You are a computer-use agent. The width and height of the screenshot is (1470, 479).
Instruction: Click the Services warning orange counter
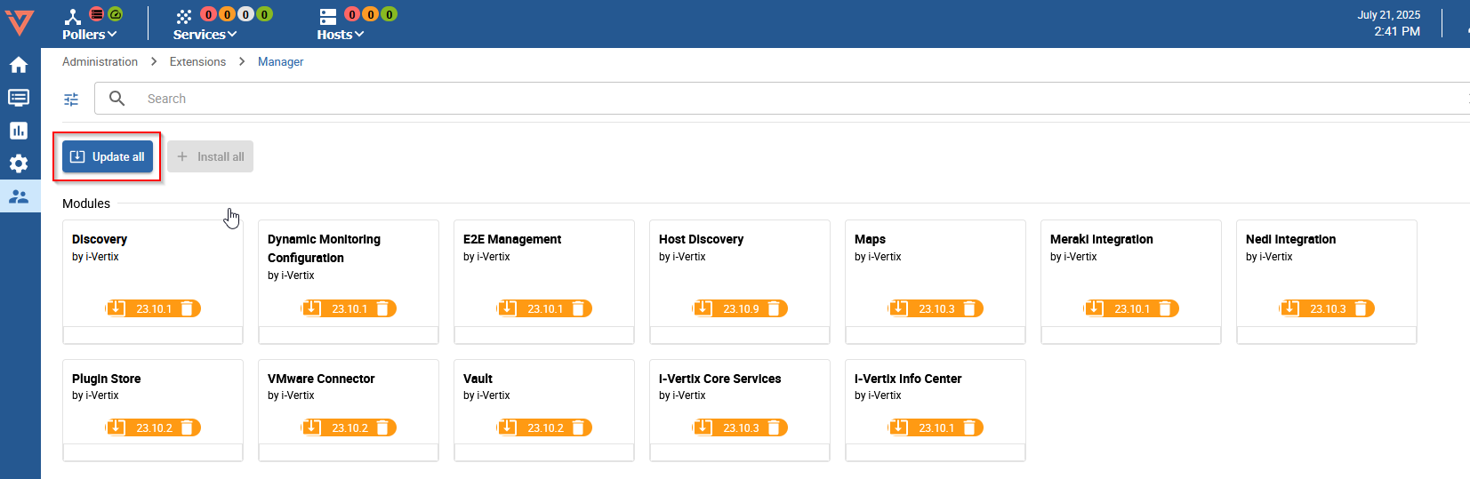click(227, 14)
